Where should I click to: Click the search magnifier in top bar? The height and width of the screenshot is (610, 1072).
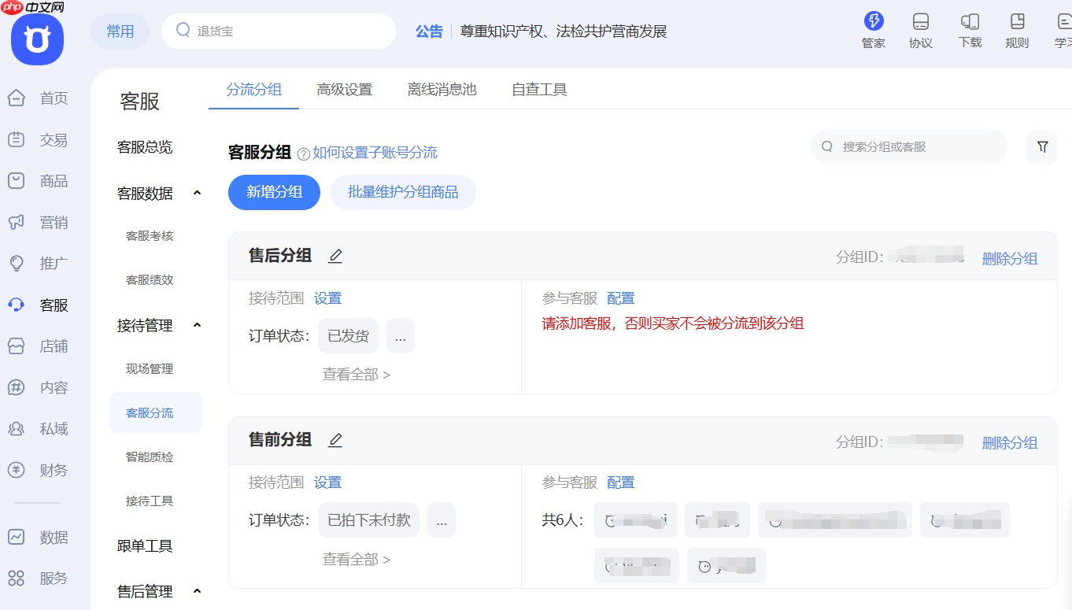click(x=183, y=31)
